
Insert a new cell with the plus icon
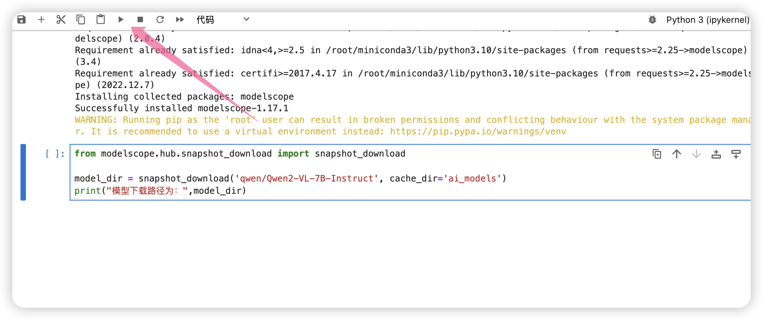pos(41,19)
